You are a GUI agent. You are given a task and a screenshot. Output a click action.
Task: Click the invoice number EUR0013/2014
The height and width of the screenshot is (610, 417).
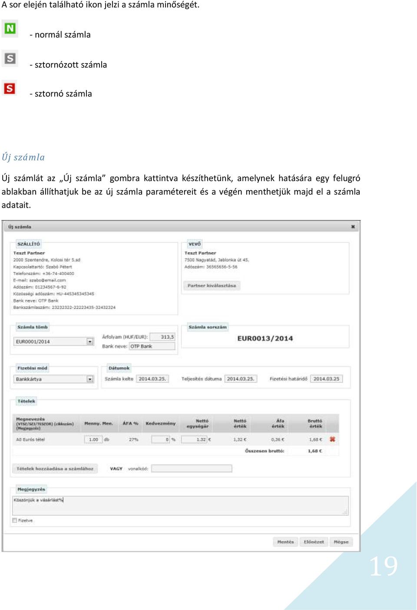coord(265,339)
